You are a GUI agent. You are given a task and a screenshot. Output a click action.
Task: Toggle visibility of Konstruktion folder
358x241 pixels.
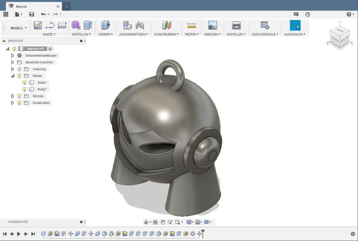click(x=19, y=103)
